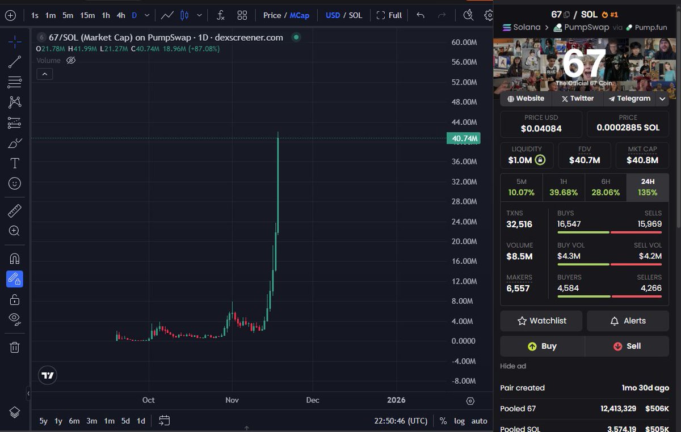The image size is (681, 432).
Task: Switch to the 1H stats tab
Action: click(564, 188)
